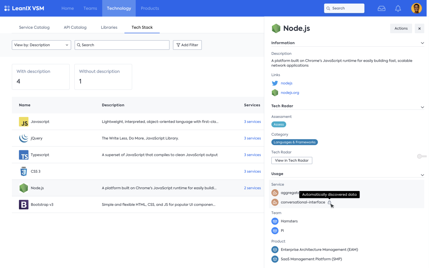Open the Teams menu
Image resolution: width=429 pixels, height=268 pixels.
pyautogui.click(x=90, y=8)
